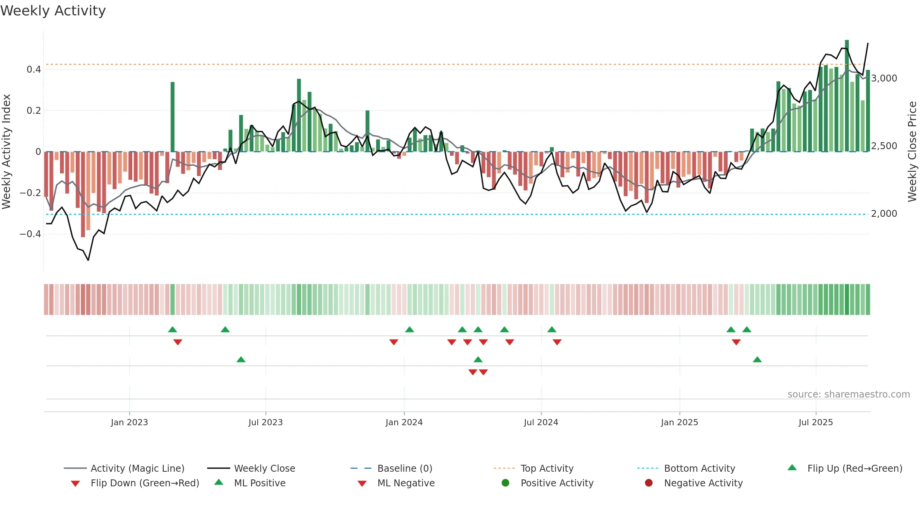Screen dimensions: 923x519
Task: Click the −0.2 activity index tick label
Action: coord(30,193)
